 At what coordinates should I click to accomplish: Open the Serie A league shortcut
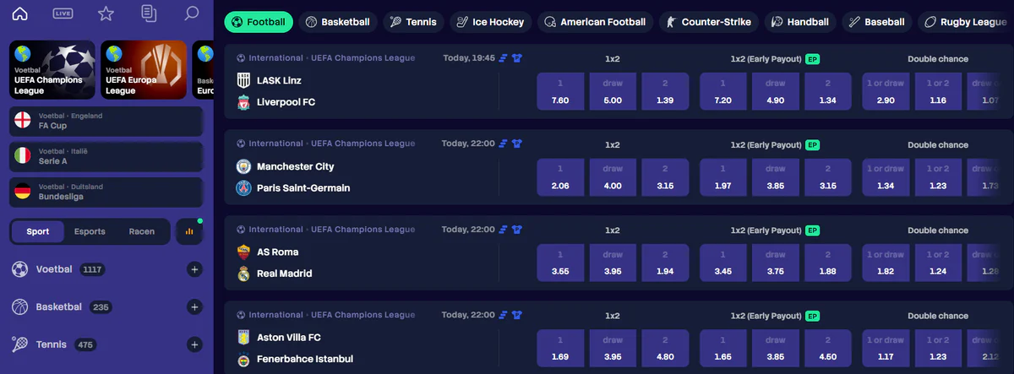coord(106,156)
